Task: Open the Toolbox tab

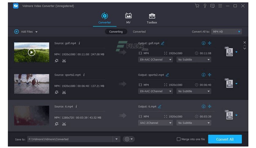Action: click(152, 18)
